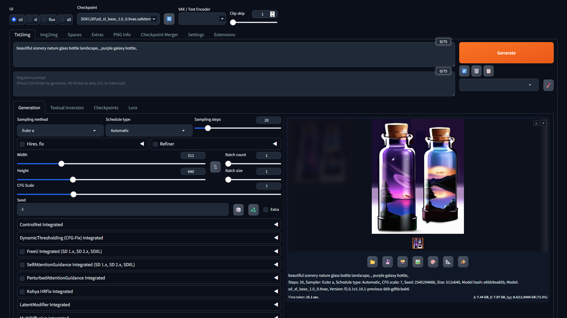The width and height of the screenshot is (567, 318).
Task: Switch to the Img2img tab
Action: click(x=49, y=35)
